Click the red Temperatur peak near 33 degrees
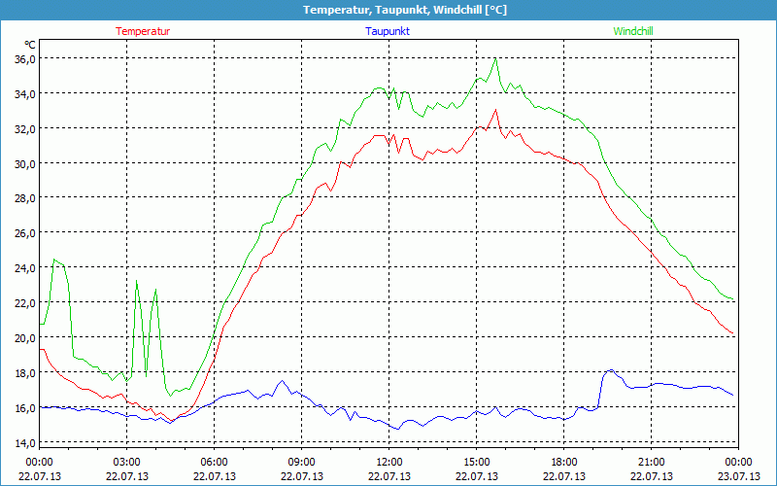The image size is (777, 486). tap(495, 110)
